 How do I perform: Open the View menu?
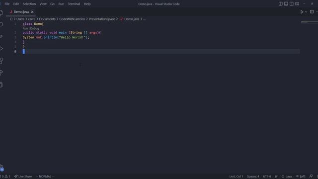(43, 4)
